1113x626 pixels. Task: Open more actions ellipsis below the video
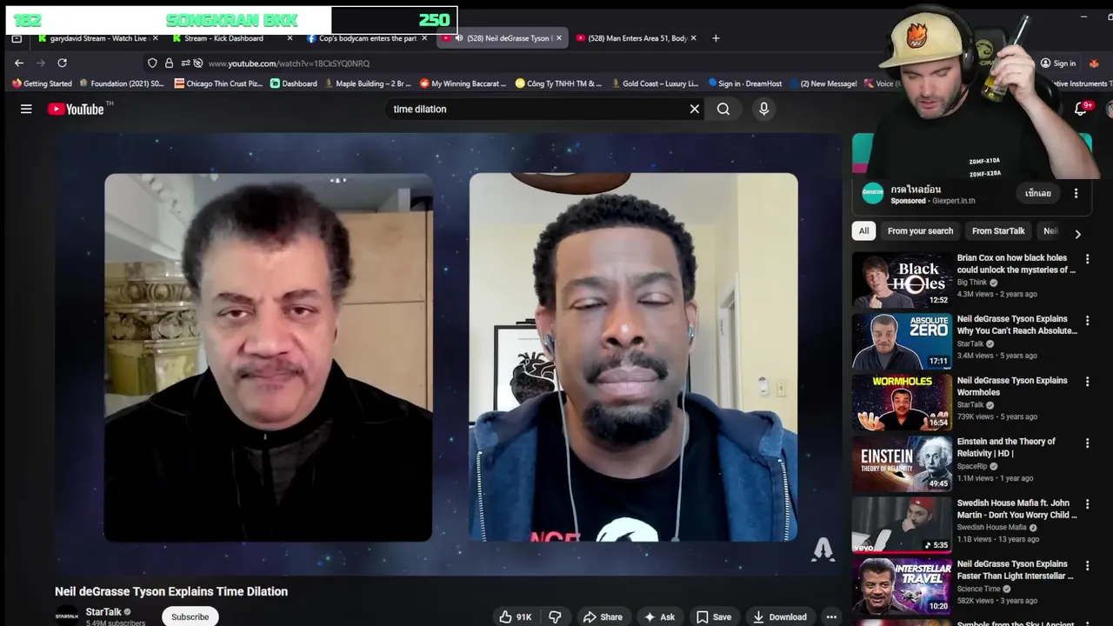pyautogui.click(x=831, y=616)
